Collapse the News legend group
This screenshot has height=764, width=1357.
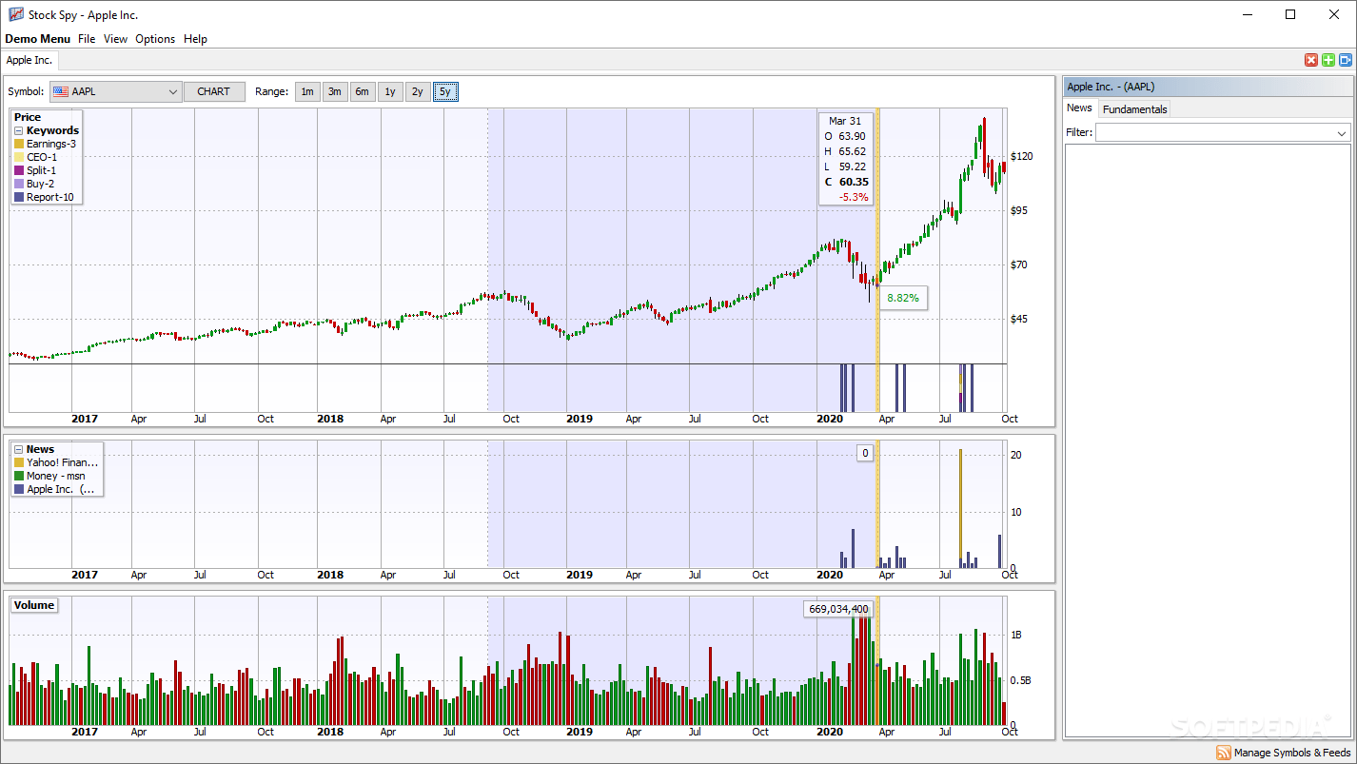(x=19, y=449)
